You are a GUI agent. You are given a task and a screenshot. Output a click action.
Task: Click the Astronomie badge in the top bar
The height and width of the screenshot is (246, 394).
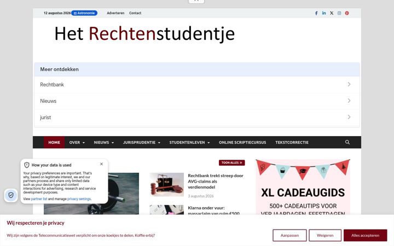(84, 13)
